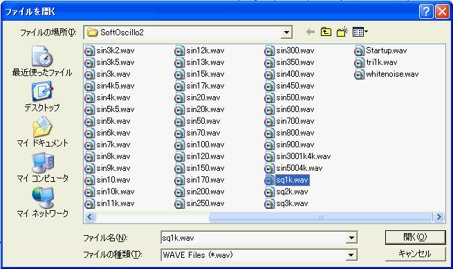Select the file sin120.wav

pos(200,156)
